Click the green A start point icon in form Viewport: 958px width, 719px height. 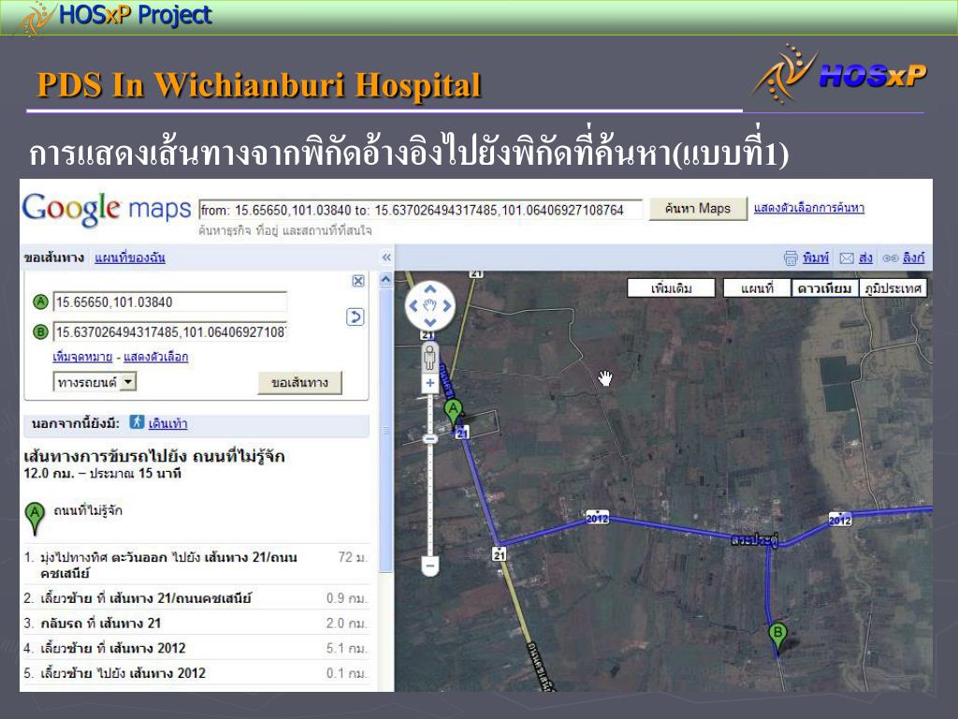pyautogui.click(x=40, y=301)
